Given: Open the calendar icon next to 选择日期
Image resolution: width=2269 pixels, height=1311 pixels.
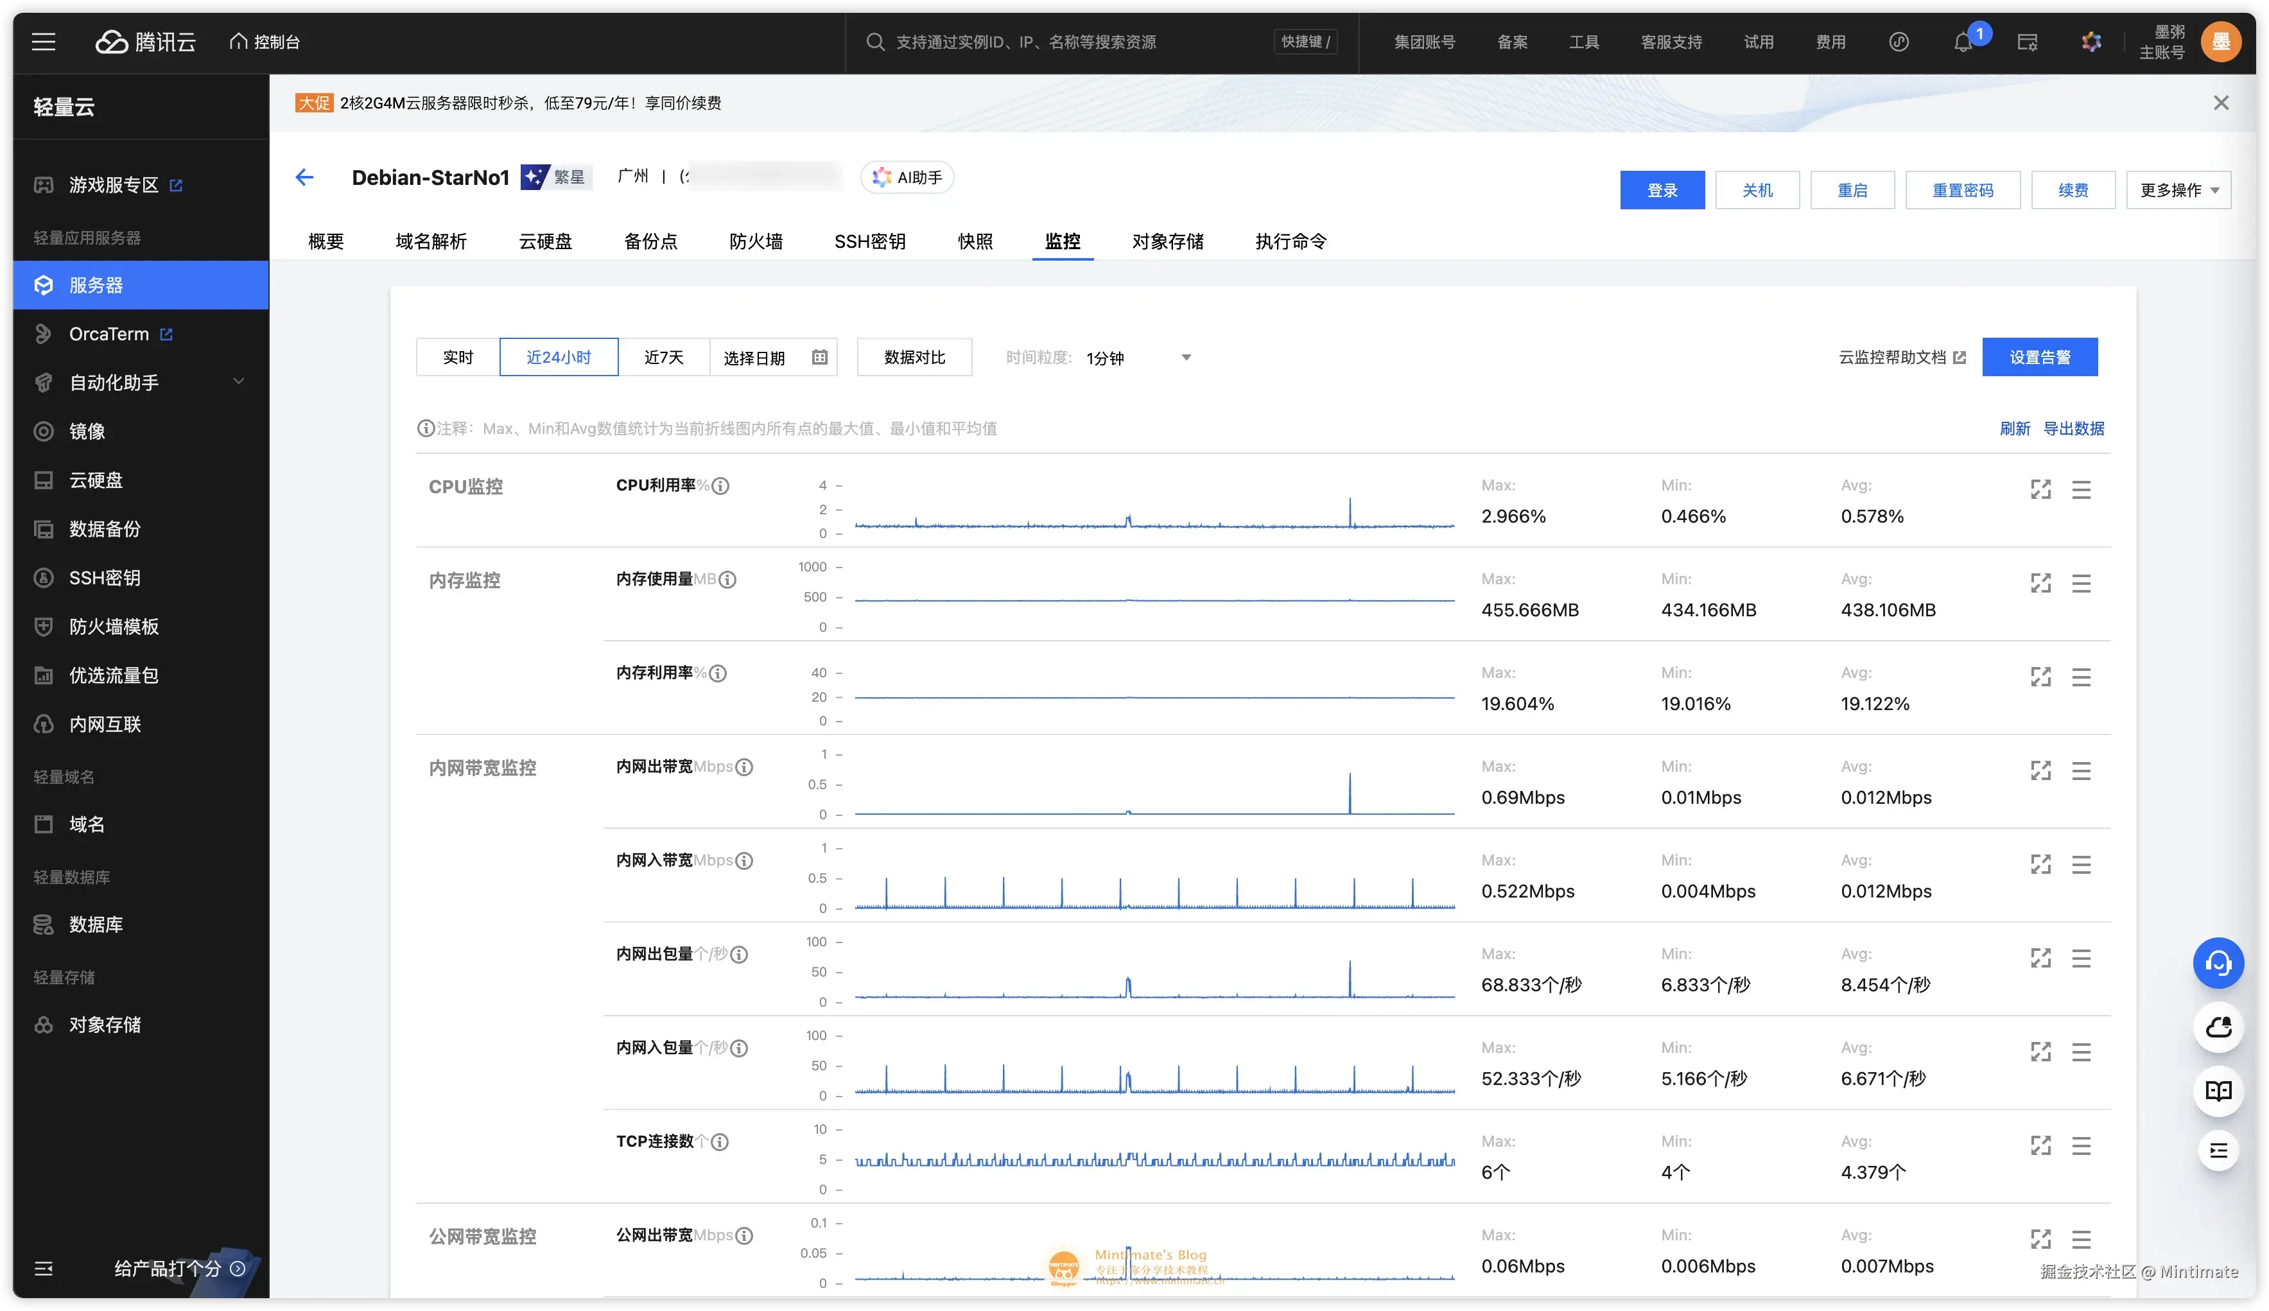Looking at the screenshot, I should (819, 356).
